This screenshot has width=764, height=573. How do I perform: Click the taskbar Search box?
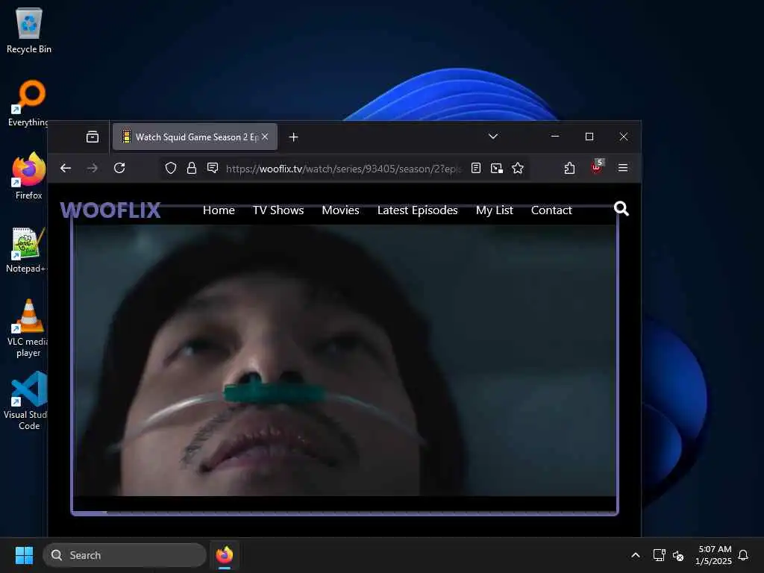pos(125,555)
